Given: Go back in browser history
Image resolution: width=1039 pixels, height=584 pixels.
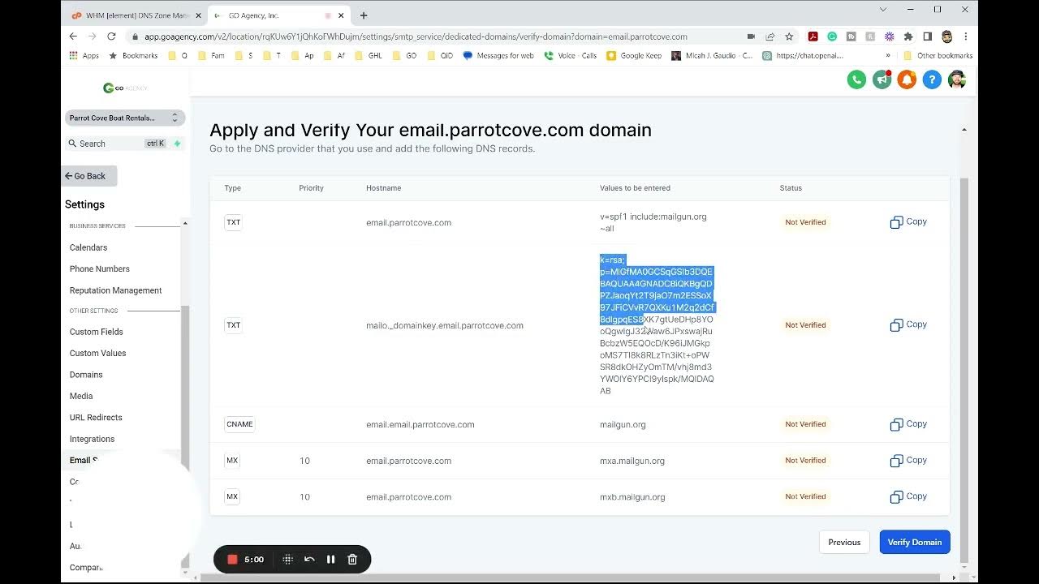Looking at the screenshot, I should [73, 36].
